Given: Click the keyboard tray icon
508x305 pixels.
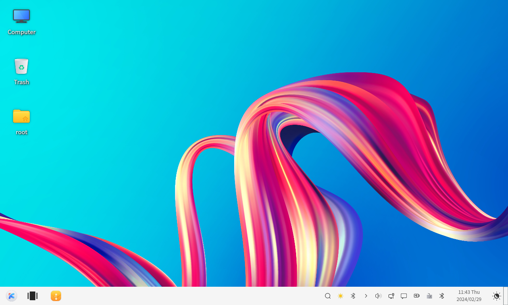Looking at the screenshot, I should coord(429,296).
